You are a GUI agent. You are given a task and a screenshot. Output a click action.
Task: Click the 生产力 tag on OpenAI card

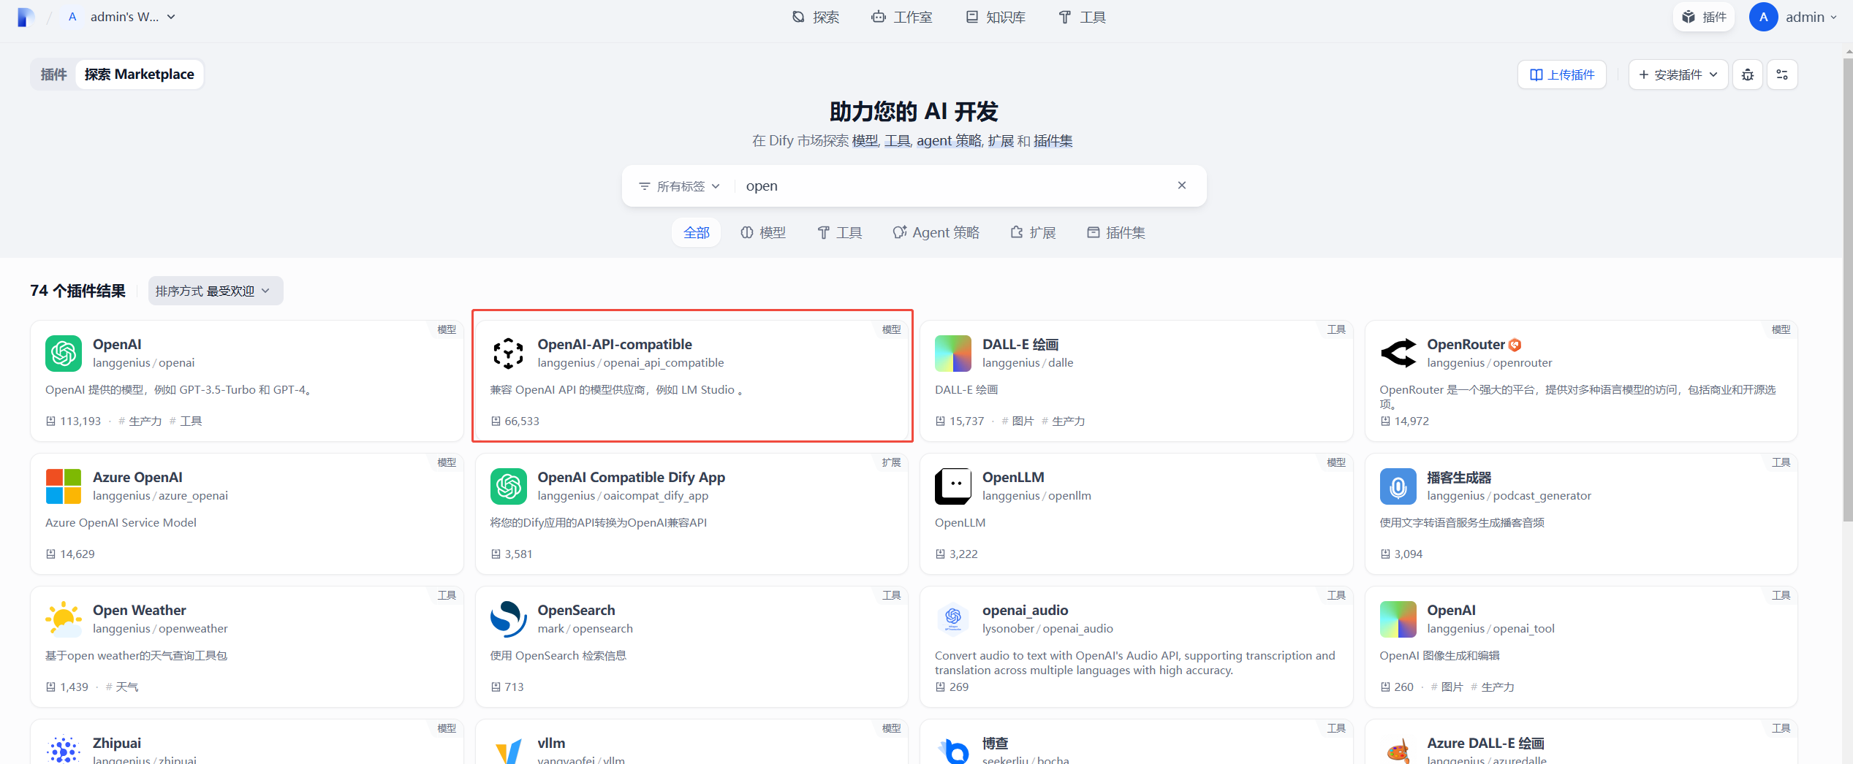(140, 421)
